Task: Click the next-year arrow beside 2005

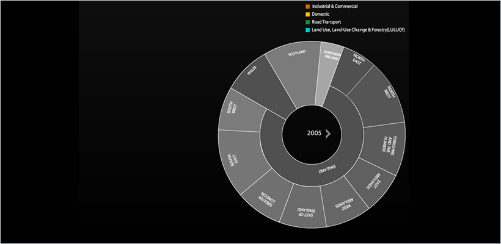Action: click(328, 134)
